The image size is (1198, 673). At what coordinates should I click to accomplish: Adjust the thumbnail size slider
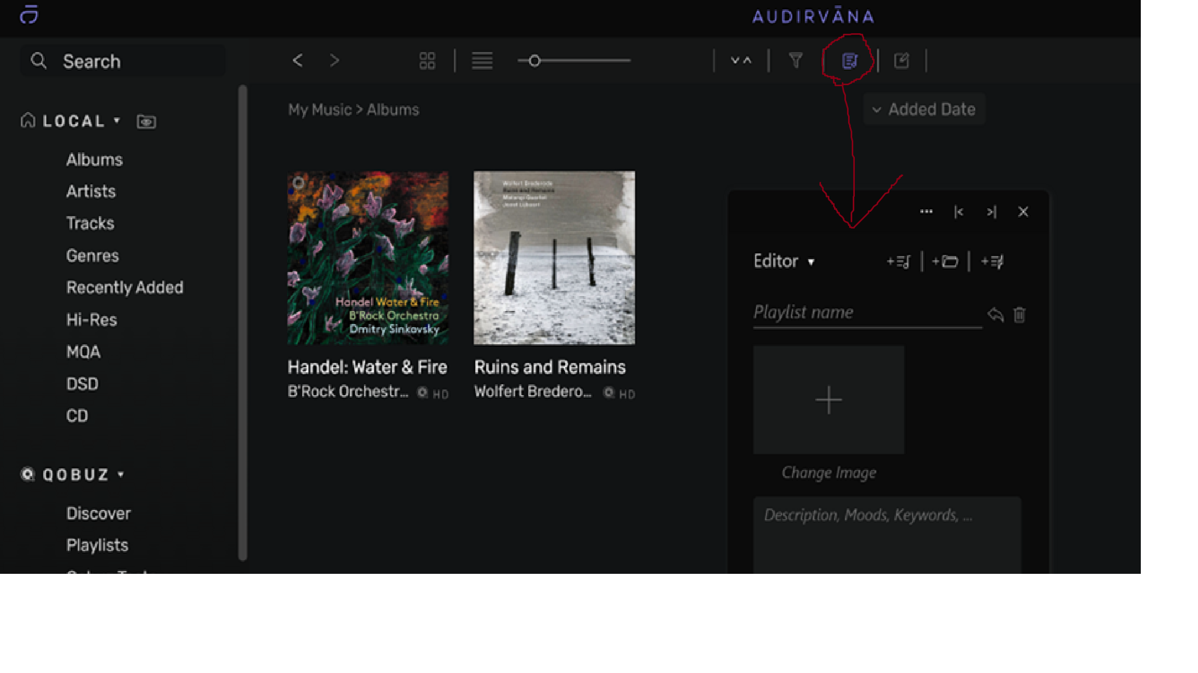click(x=574, y=61)
